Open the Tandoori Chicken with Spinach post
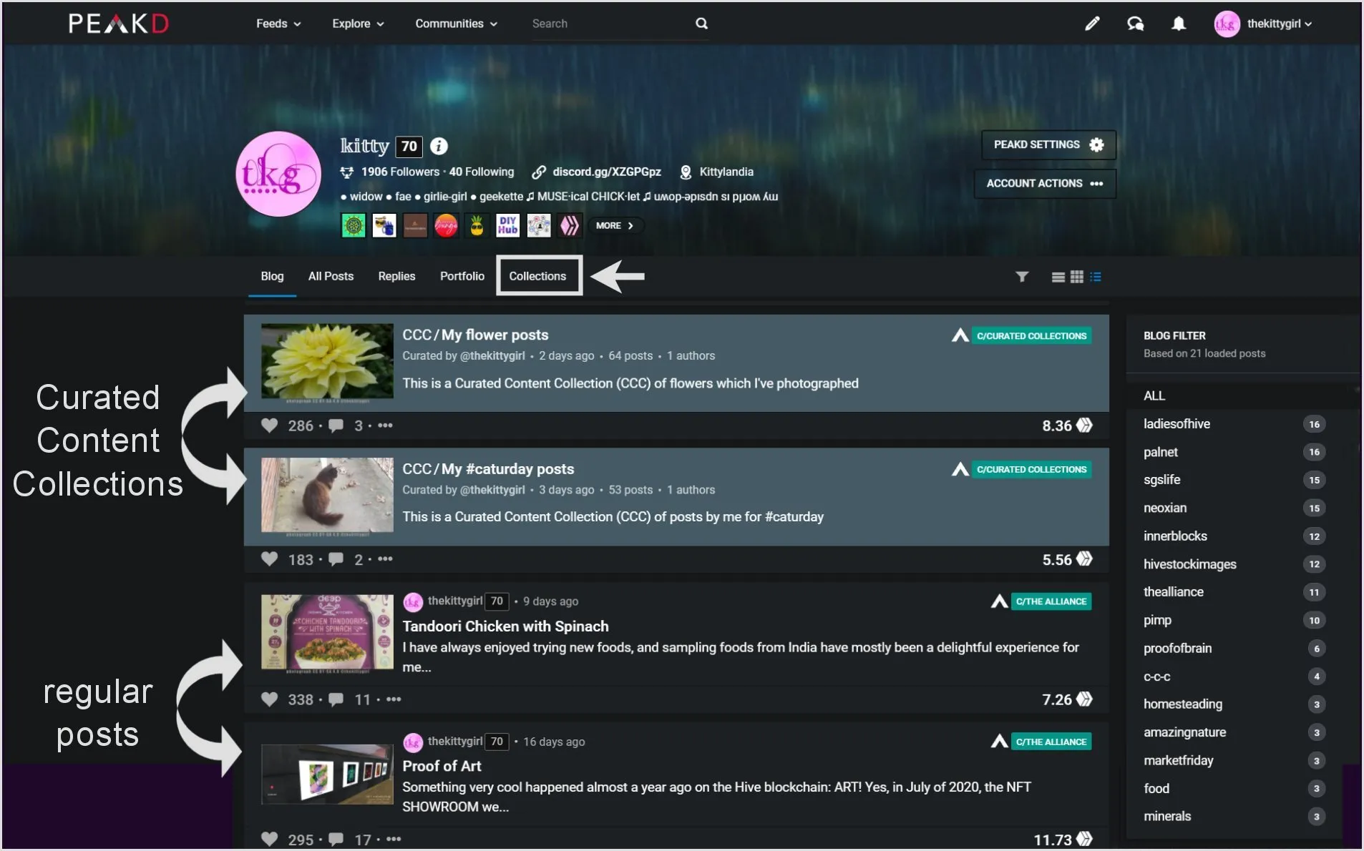Image resolution: width=1364 pixels, height=851 pixels. pos(505,626)
